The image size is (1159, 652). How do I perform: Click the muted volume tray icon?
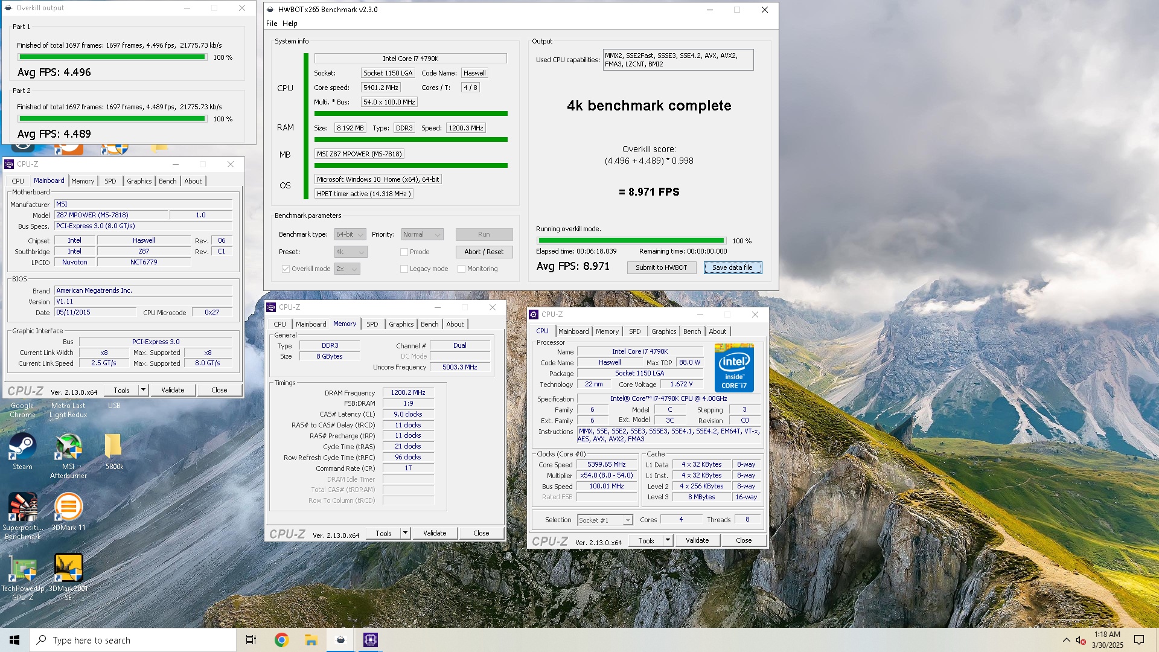(1081, 640)
